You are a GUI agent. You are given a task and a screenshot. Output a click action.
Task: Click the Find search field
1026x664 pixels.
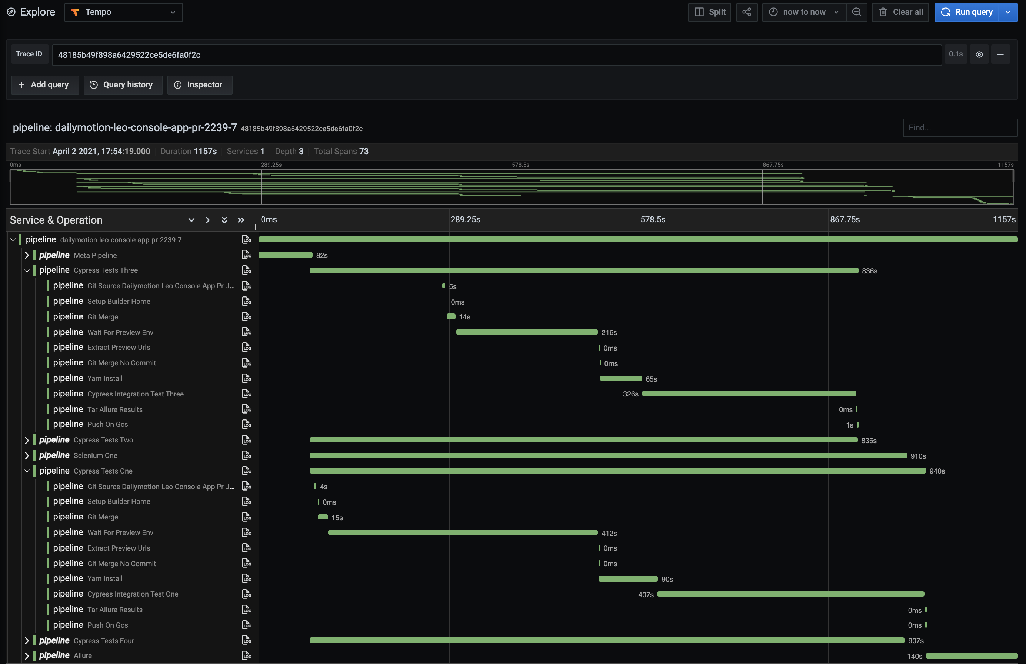[960, 127]
